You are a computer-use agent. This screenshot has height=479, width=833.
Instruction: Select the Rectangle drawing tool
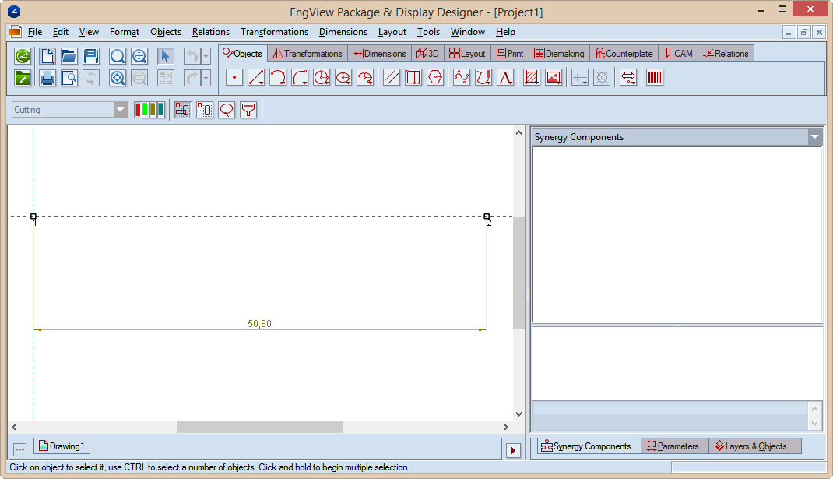point(413,78)
